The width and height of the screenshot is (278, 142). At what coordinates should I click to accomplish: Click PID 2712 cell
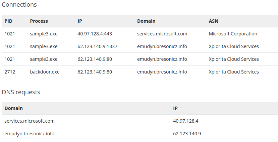click(10, 72)
